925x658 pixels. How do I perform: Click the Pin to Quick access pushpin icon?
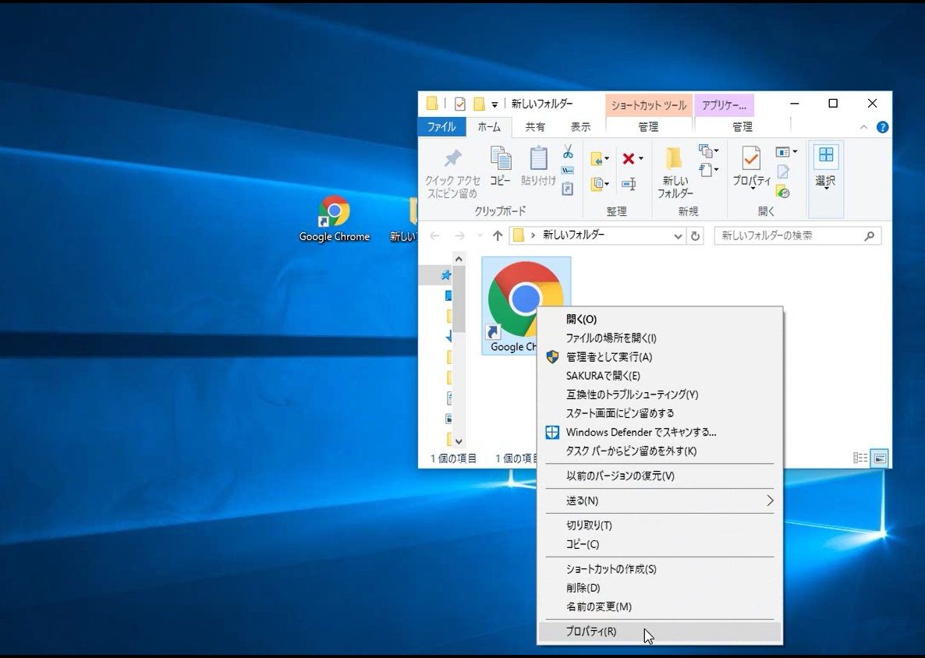point(452,158)
